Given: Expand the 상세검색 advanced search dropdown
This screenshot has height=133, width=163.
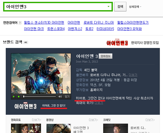Looking at the screenshot, I should (135, 7).
